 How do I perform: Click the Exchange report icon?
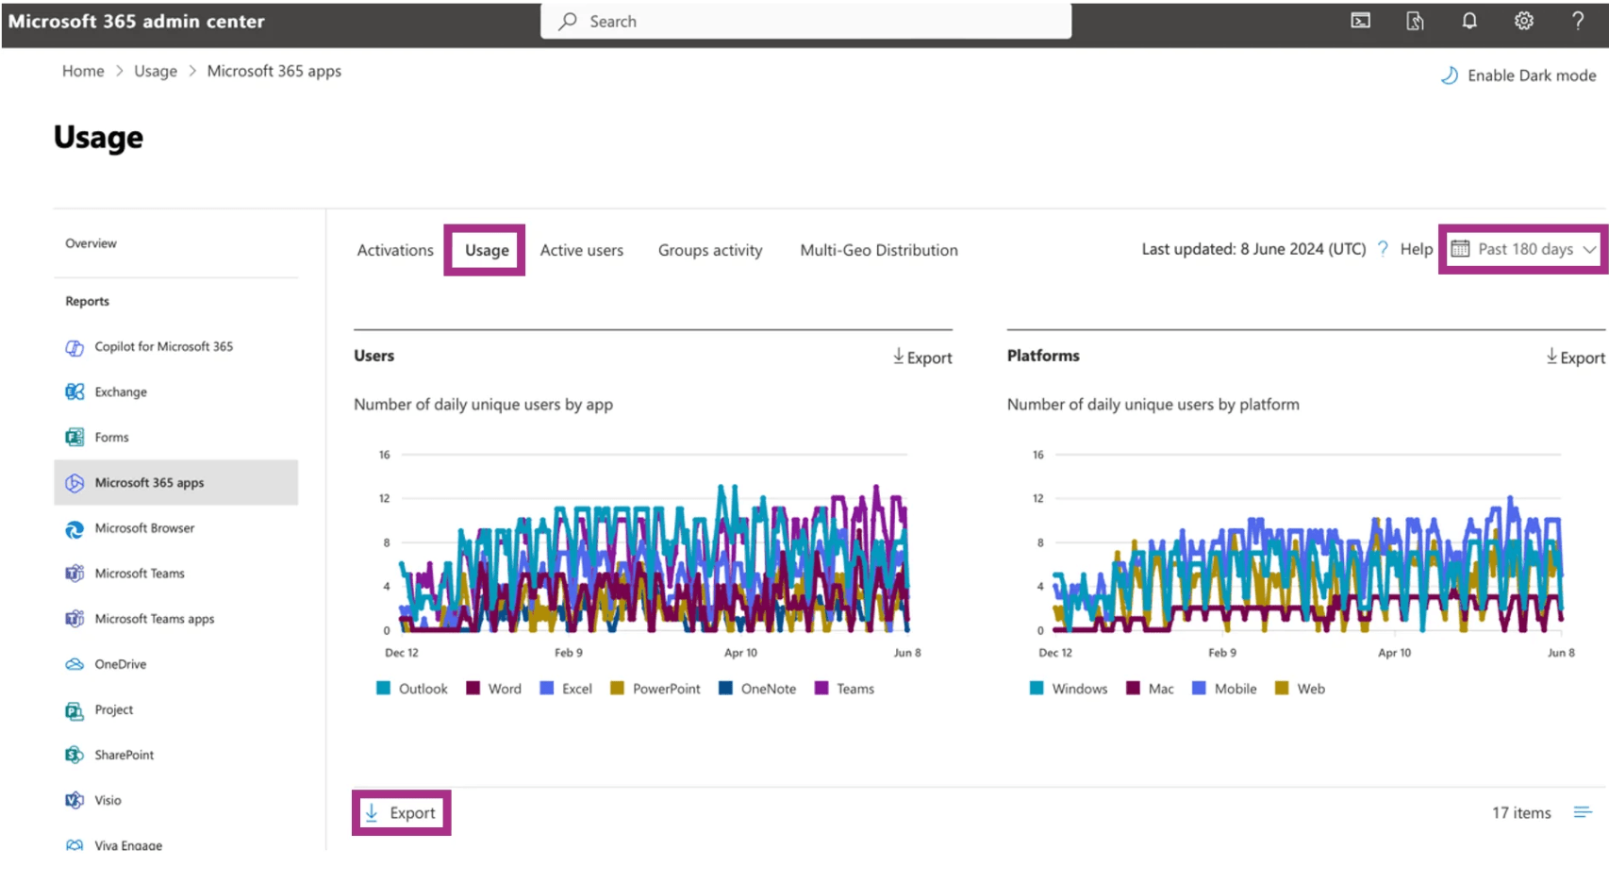(x=75, y=392)
